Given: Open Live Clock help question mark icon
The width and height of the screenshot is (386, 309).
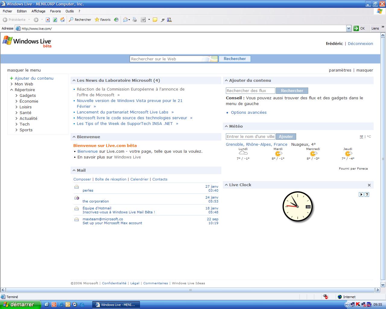Looking at the screenshot, I should click(367, 194).
